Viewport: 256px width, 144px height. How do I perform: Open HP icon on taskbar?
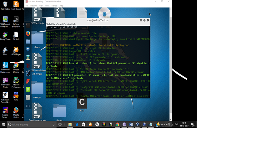(97, 124)
